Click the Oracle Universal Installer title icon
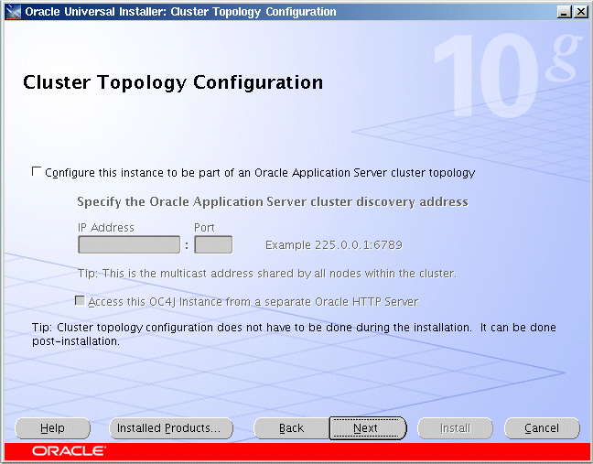This screenshot has width=593, height=464. [x=13, y=12]
